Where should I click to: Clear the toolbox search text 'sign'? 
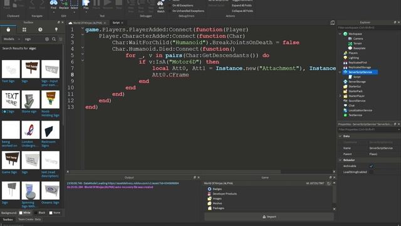click(47, 39)
